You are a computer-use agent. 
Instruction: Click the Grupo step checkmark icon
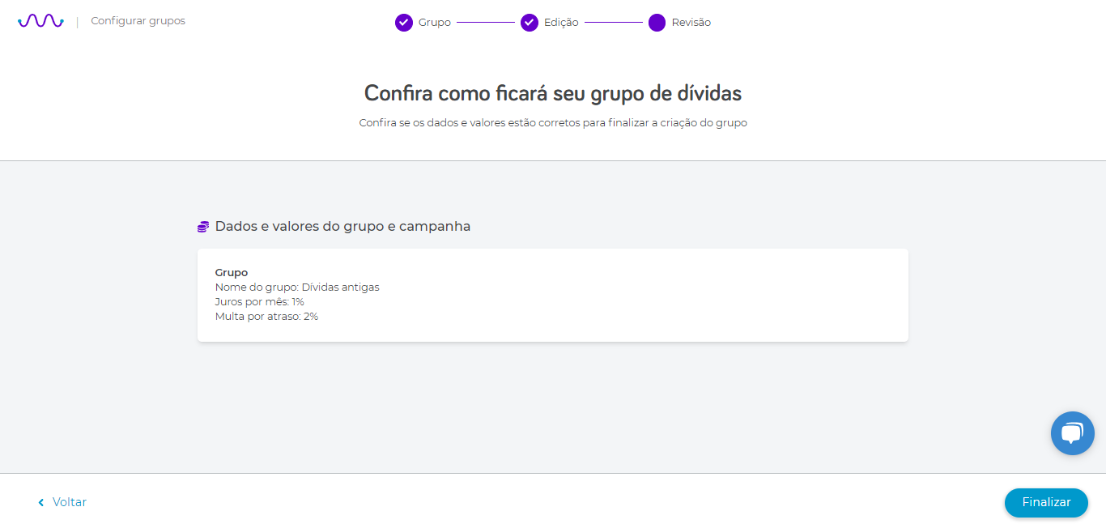coord(404,23)
